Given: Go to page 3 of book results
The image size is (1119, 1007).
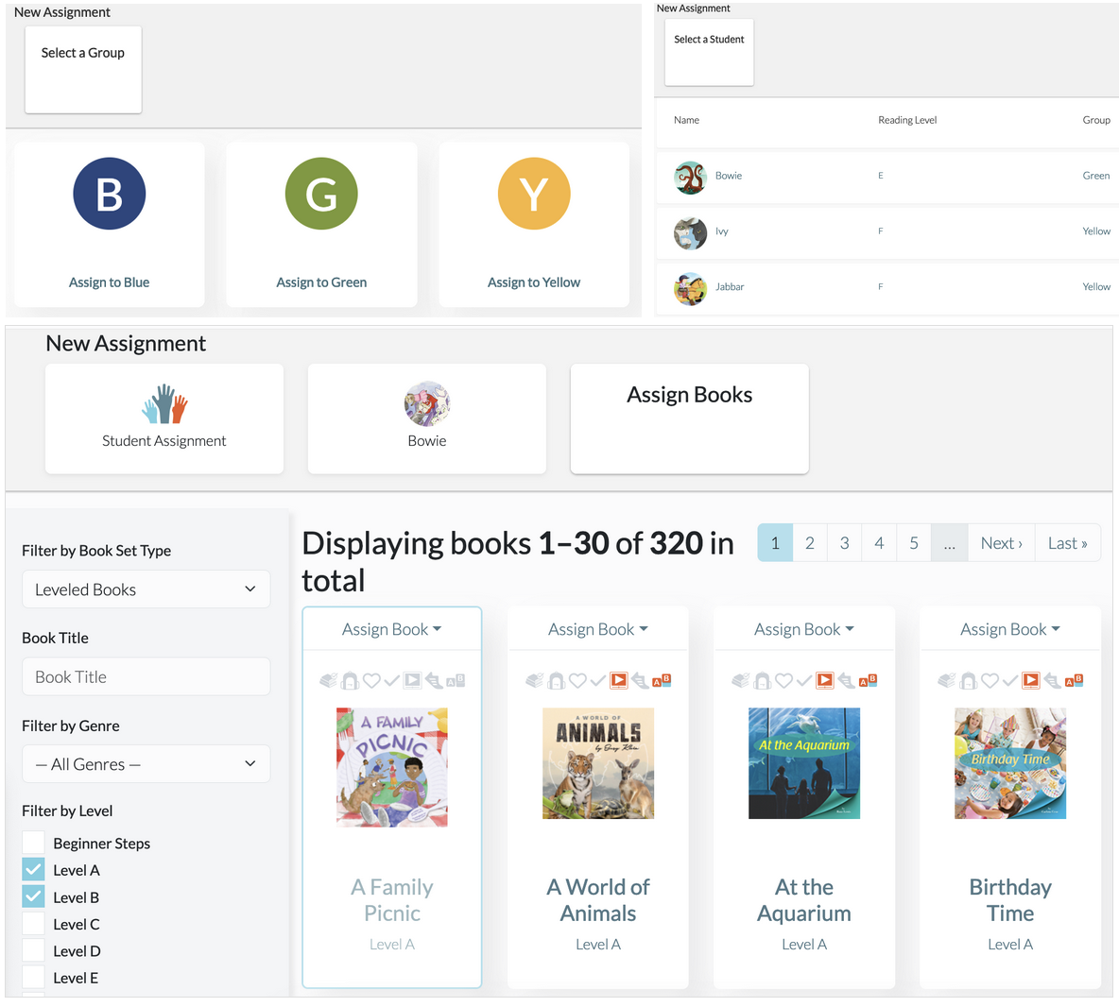Looking at the screenshot, I should [844, 543].
